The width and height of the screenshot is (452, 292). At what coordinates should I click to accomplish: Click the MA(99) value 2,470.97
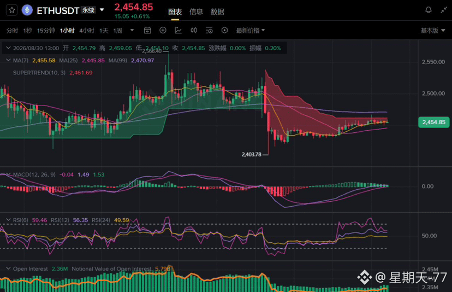point(142,61)
